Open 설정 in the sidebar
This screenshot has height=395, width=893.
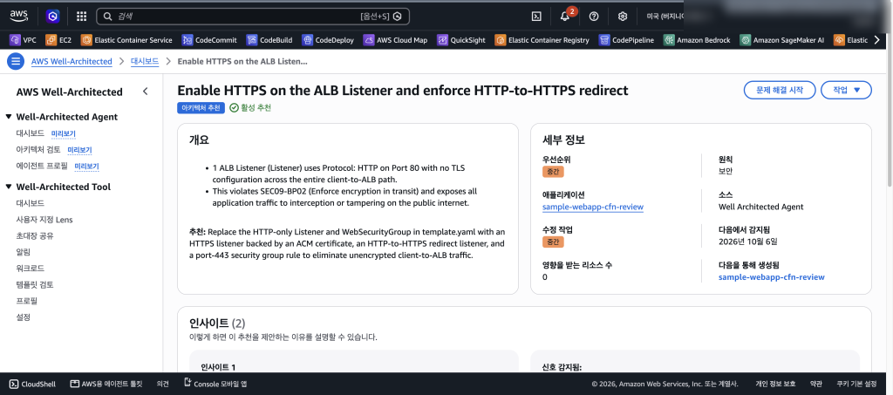coord(24,317)
